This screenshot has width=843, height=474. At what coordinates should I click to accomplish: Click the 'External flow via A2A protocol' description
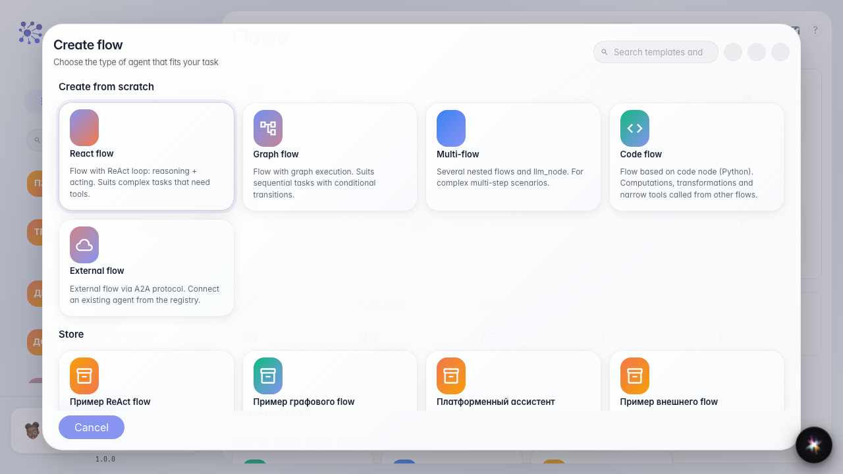[x=144, y=294]
